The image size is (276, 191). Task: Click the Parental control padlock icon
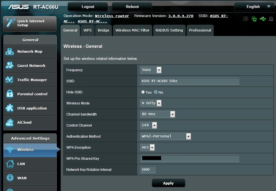[x=10, y=93]
